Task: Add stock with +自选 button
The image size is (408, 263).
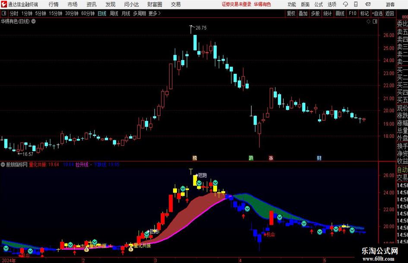Action: click(x=377, y=13)
